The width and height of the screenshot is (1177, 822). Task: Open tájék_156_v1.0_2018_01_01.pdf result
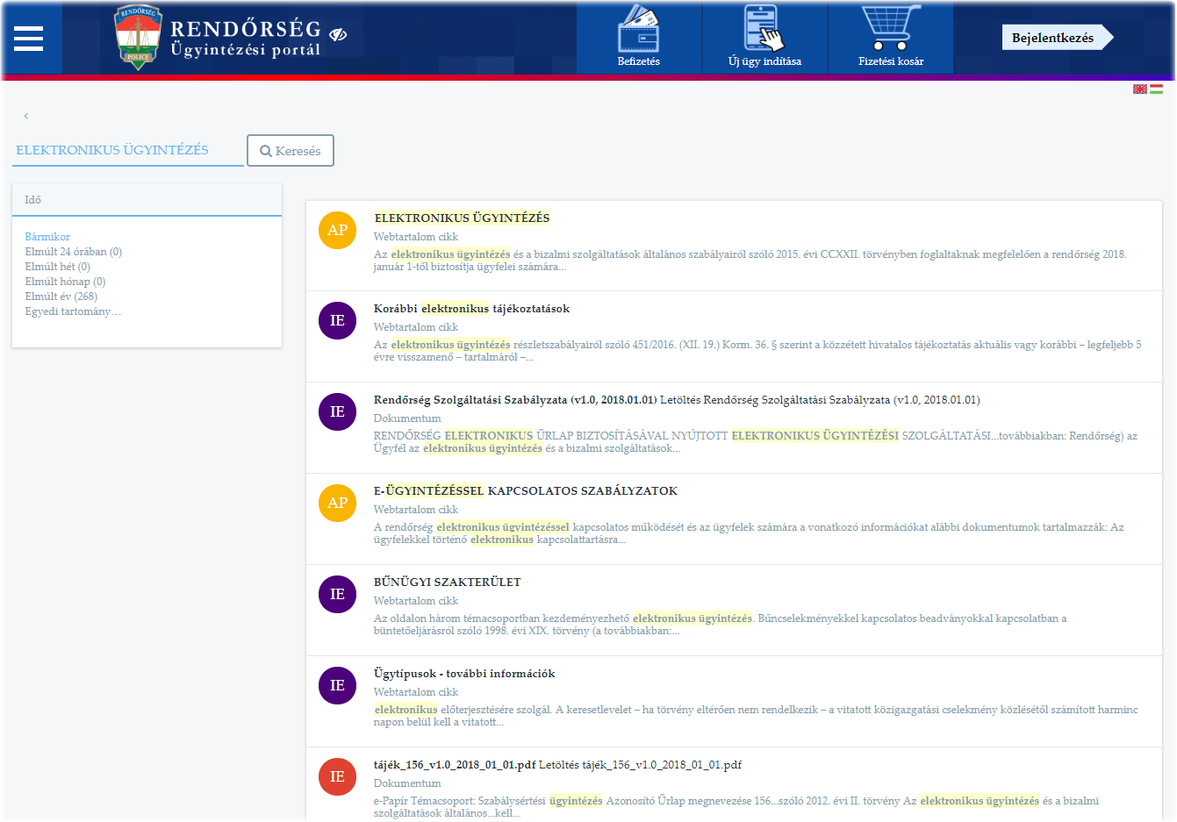click(x=557, y=765)
